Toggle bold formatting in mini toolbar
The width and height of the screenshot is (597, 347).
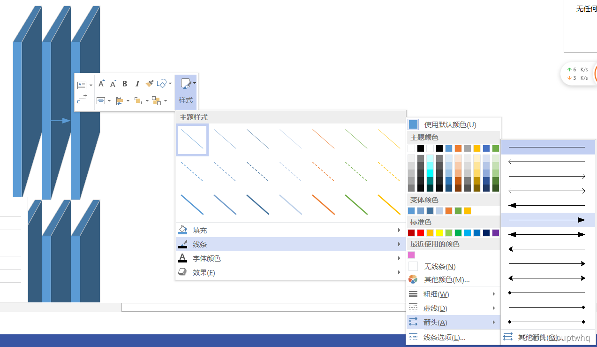pyautogui.click(x=125, y=84)
